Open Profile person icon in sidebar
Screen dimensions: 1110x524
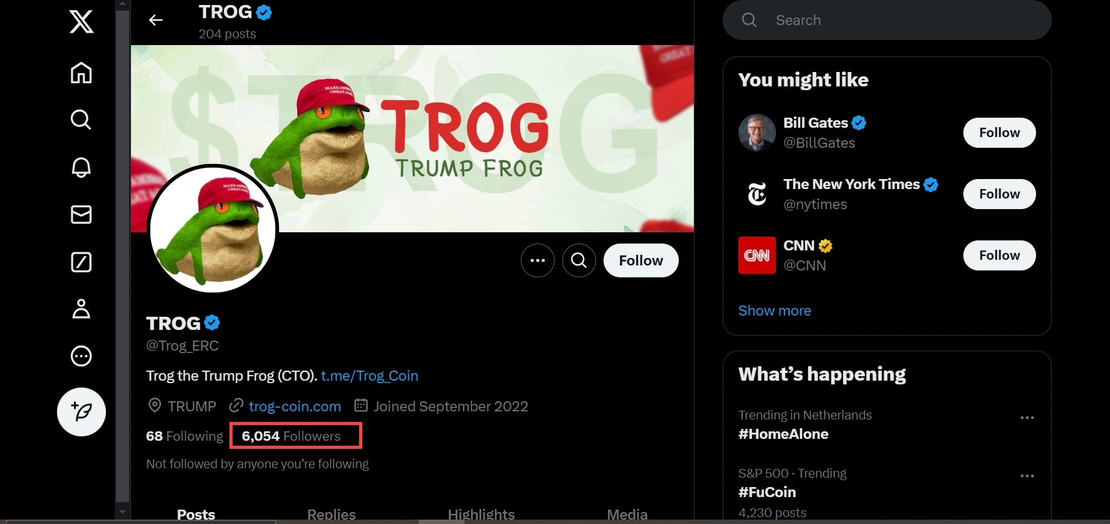point(81,309)
